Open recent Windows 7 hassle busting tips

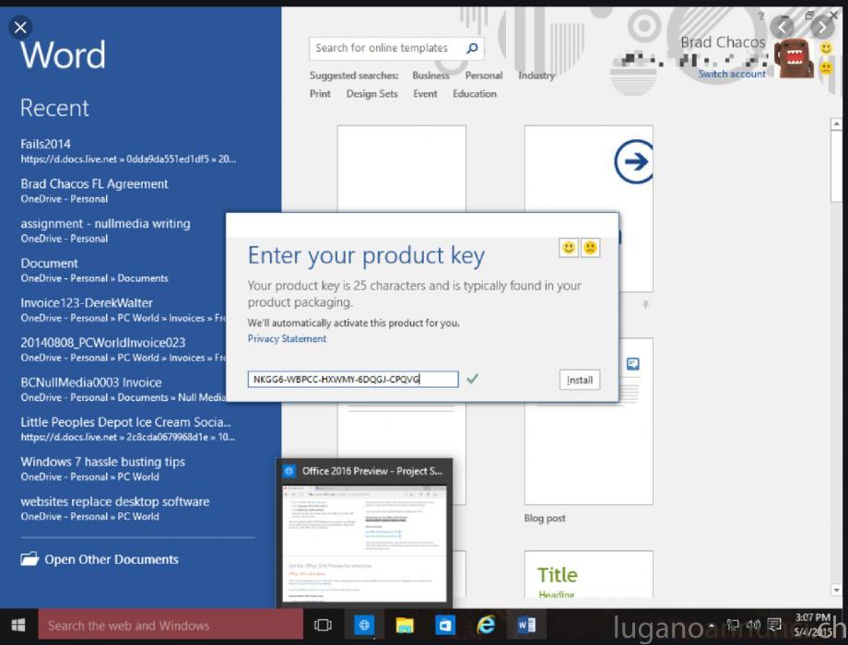point(102,469)
